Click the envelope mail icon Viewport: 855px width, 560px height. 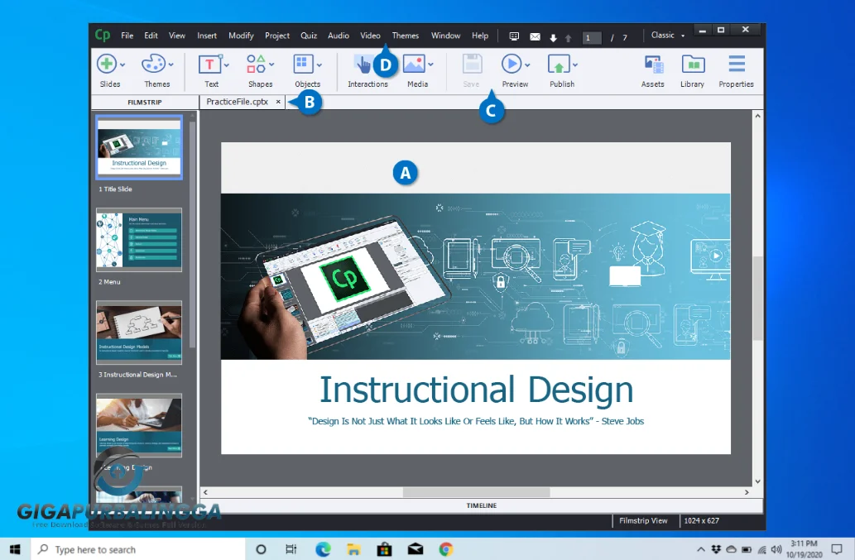pyautogui.click(x=535, y=37)
